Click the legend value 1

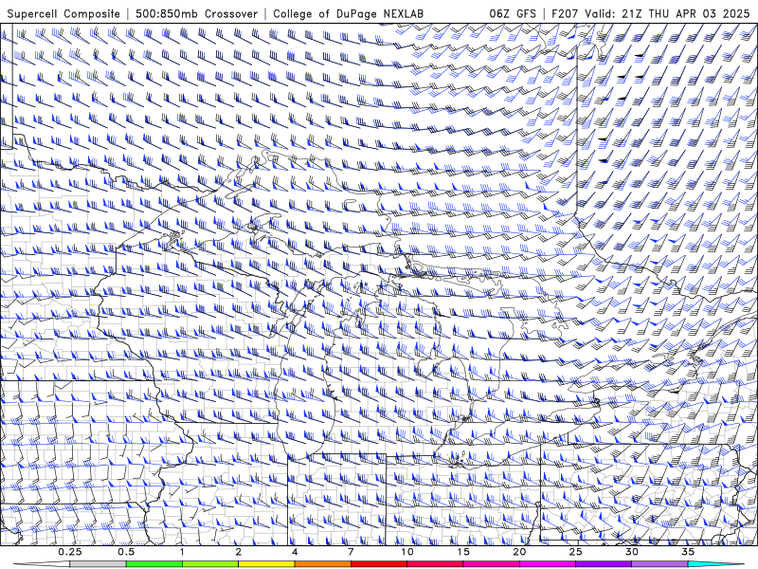pos(182,552)
